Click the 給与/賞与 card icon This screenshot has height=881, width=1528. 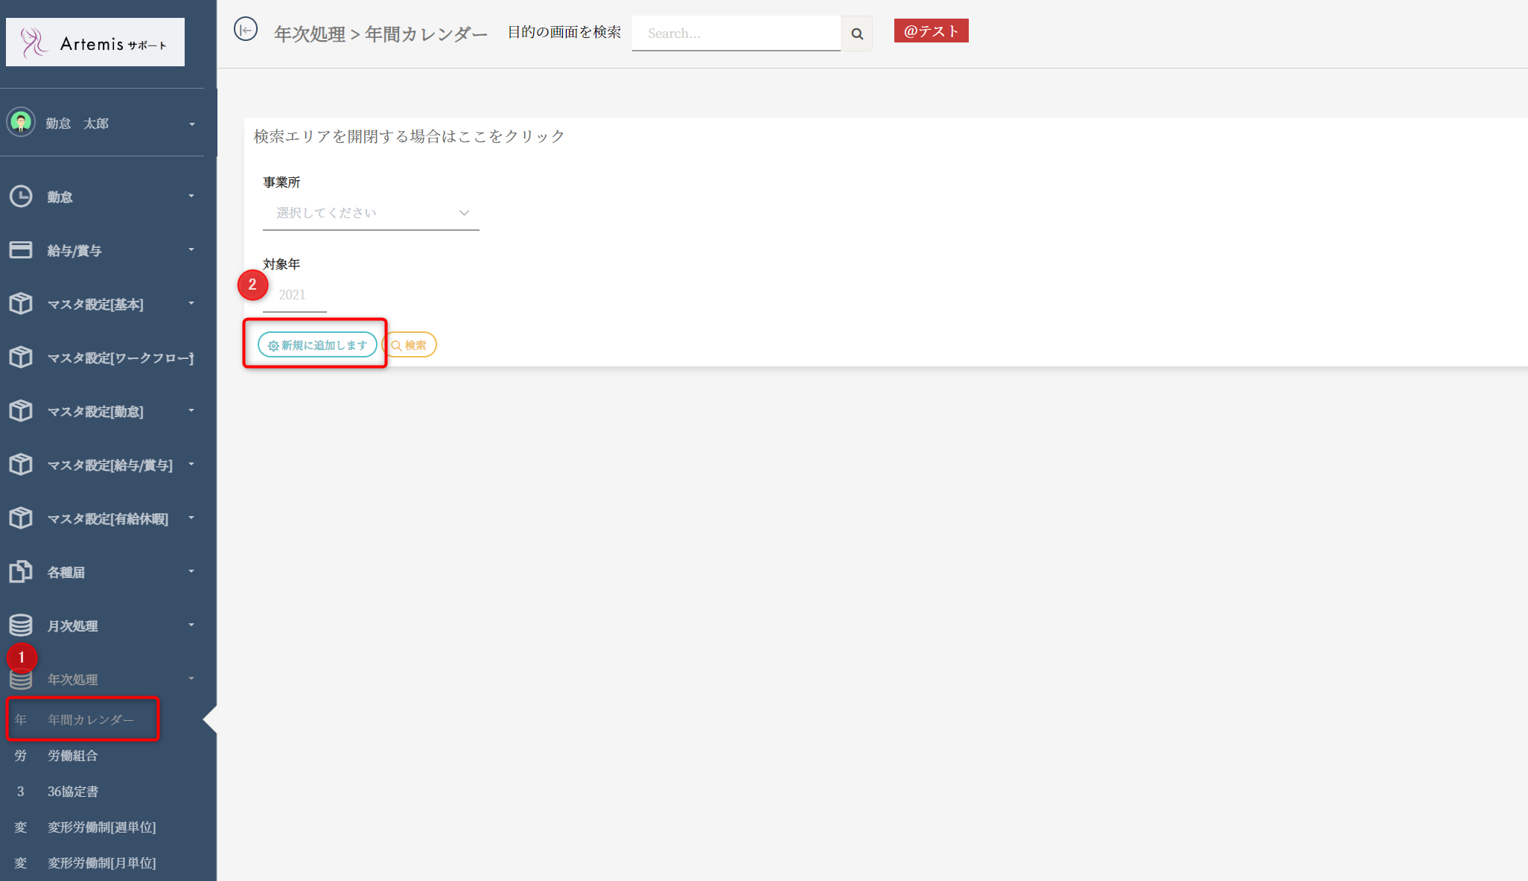[x=21, y=250]
